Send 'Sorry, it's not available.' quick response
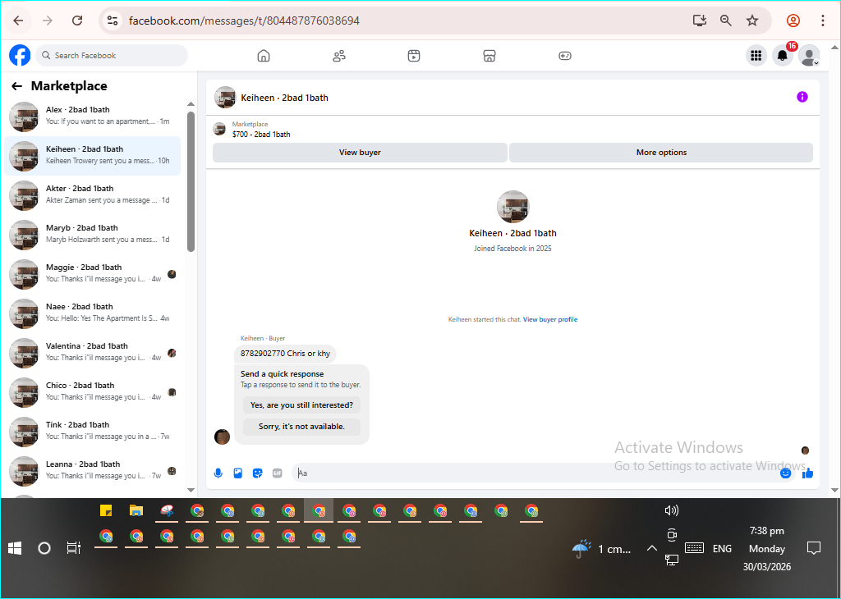Screen dimensions: 841x599 [x=301, y=427]
